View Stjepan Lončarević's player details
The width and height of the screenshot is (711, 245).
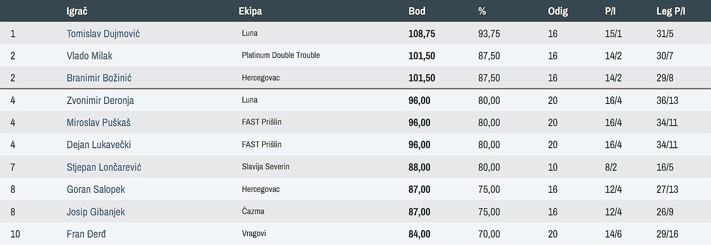click(x=104, y=167)
